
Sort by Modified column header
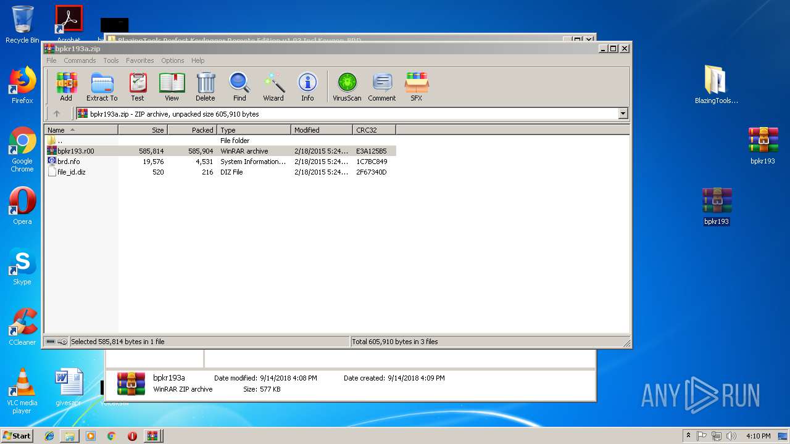click(322, 129)
